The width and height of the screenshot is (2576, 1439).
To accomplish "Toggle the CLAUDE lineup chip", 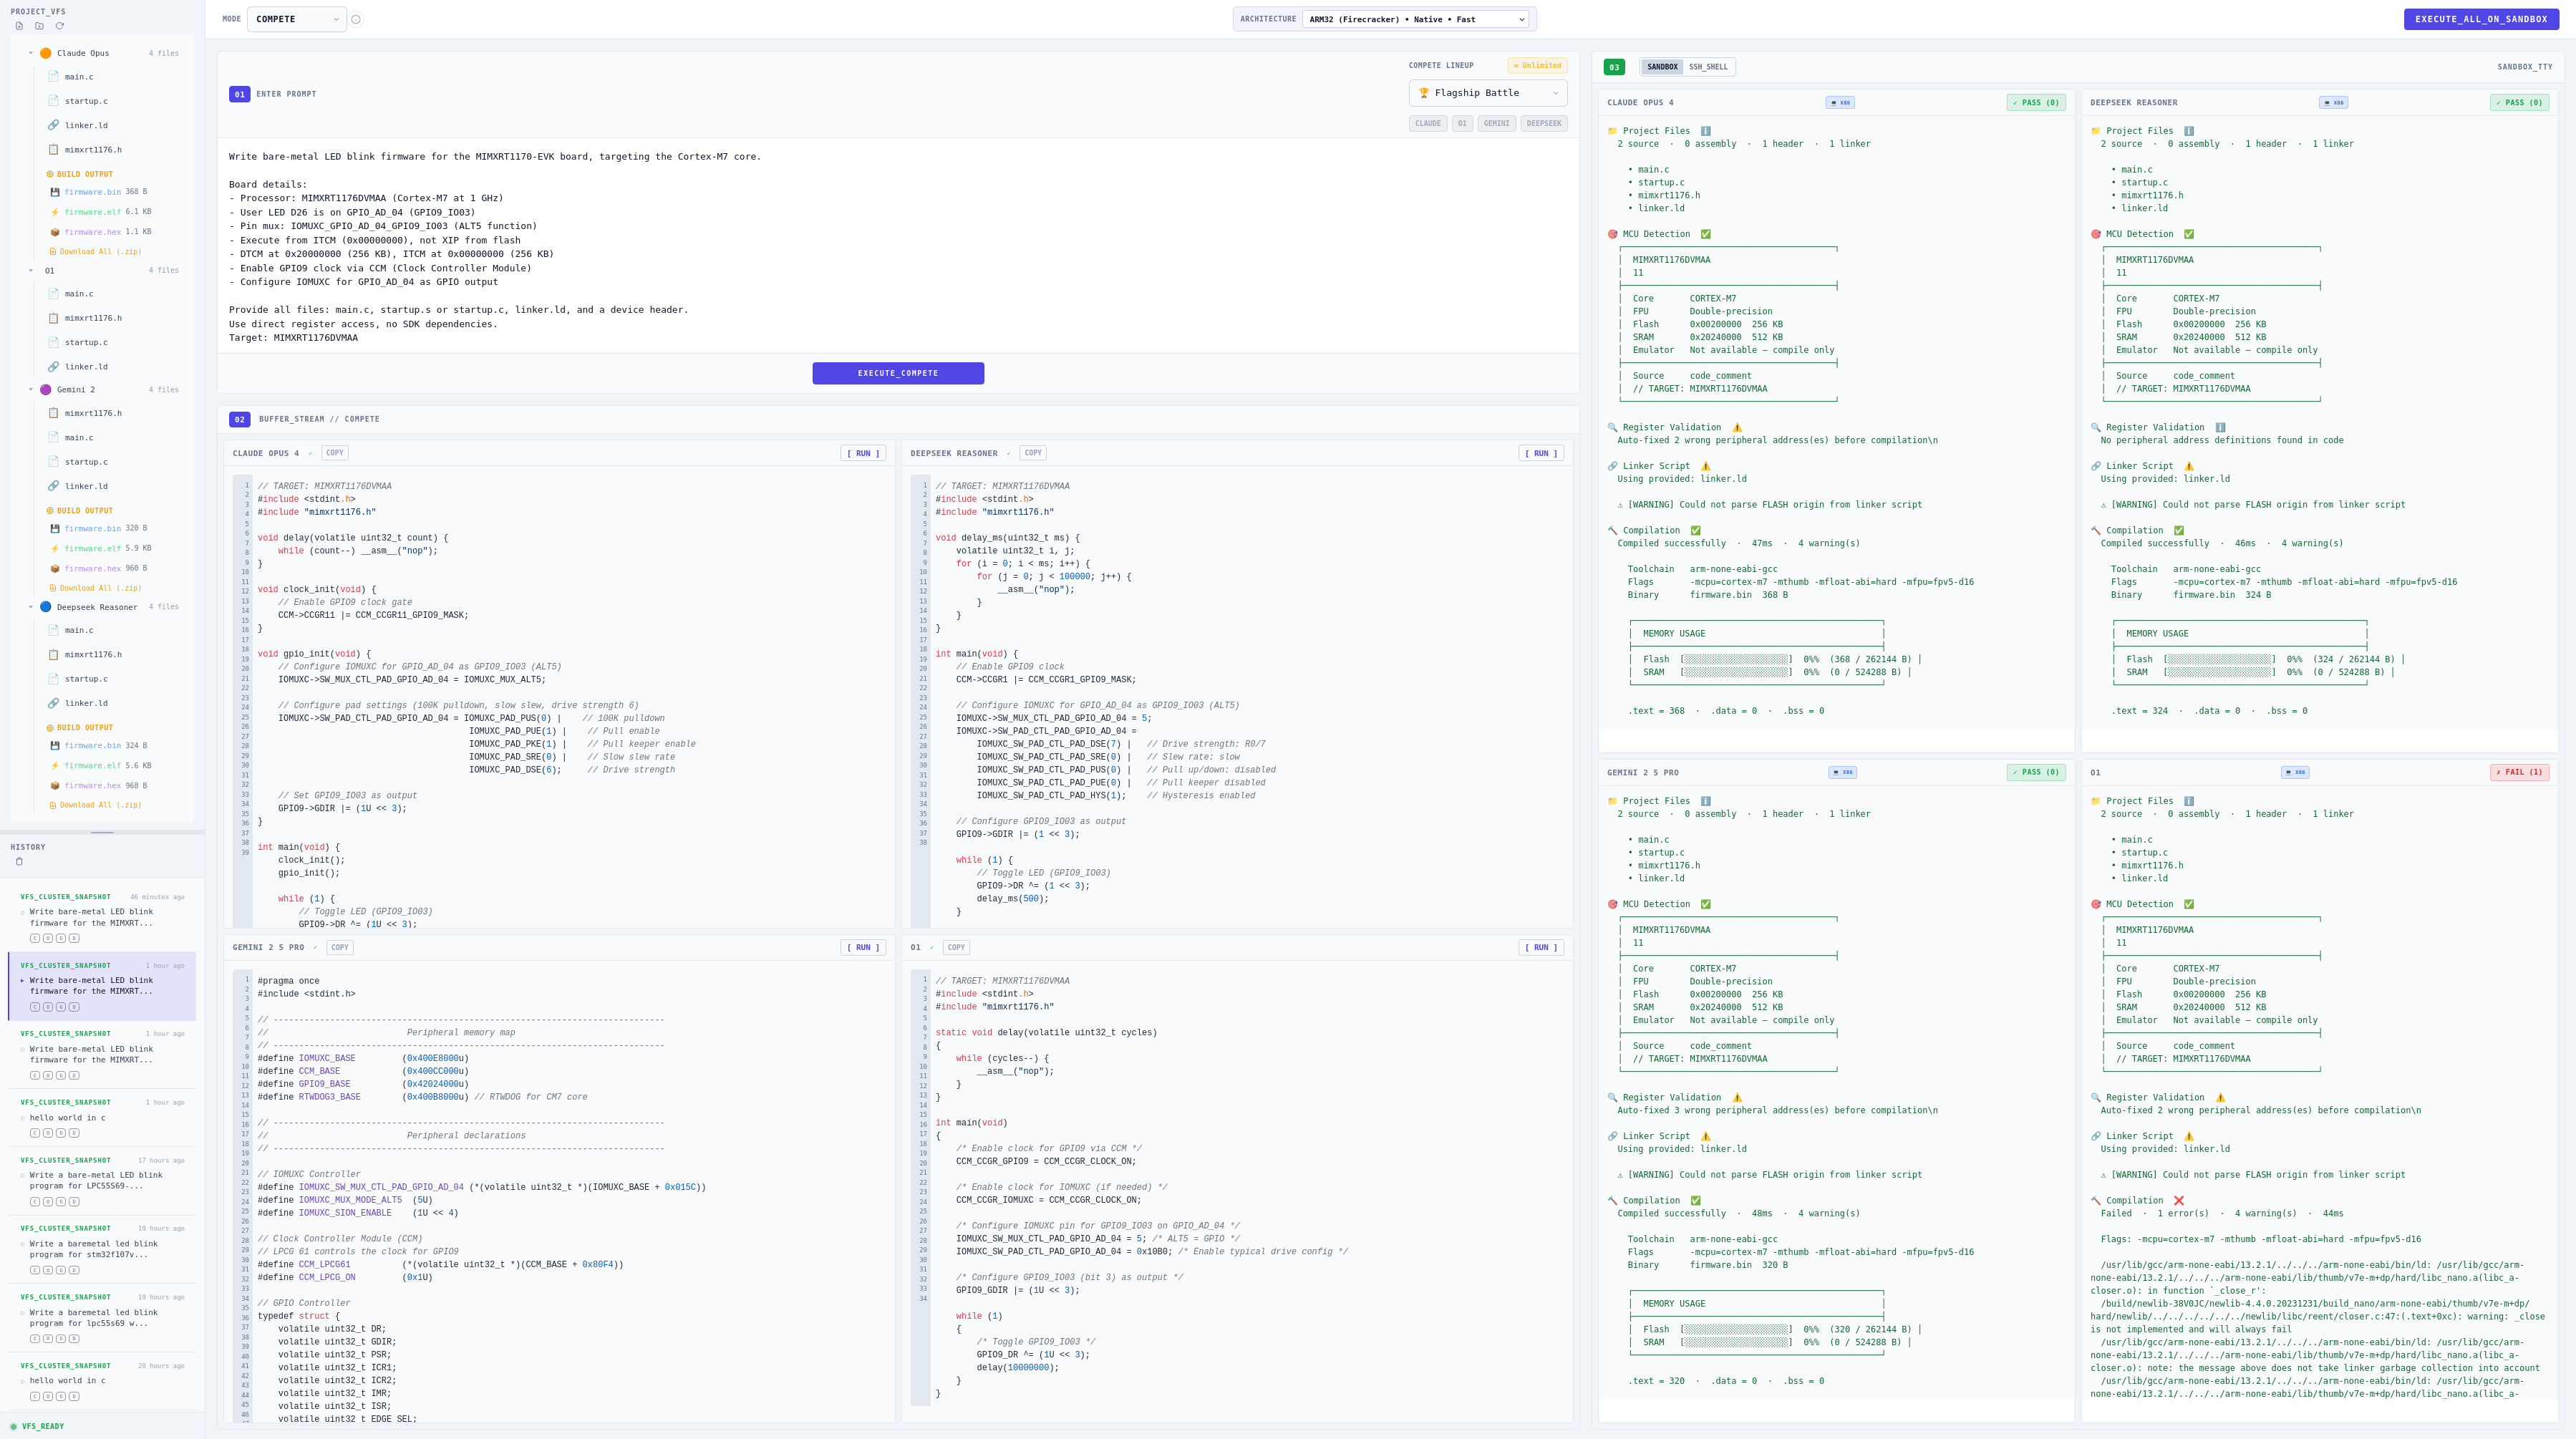I will pos(1427,124).
